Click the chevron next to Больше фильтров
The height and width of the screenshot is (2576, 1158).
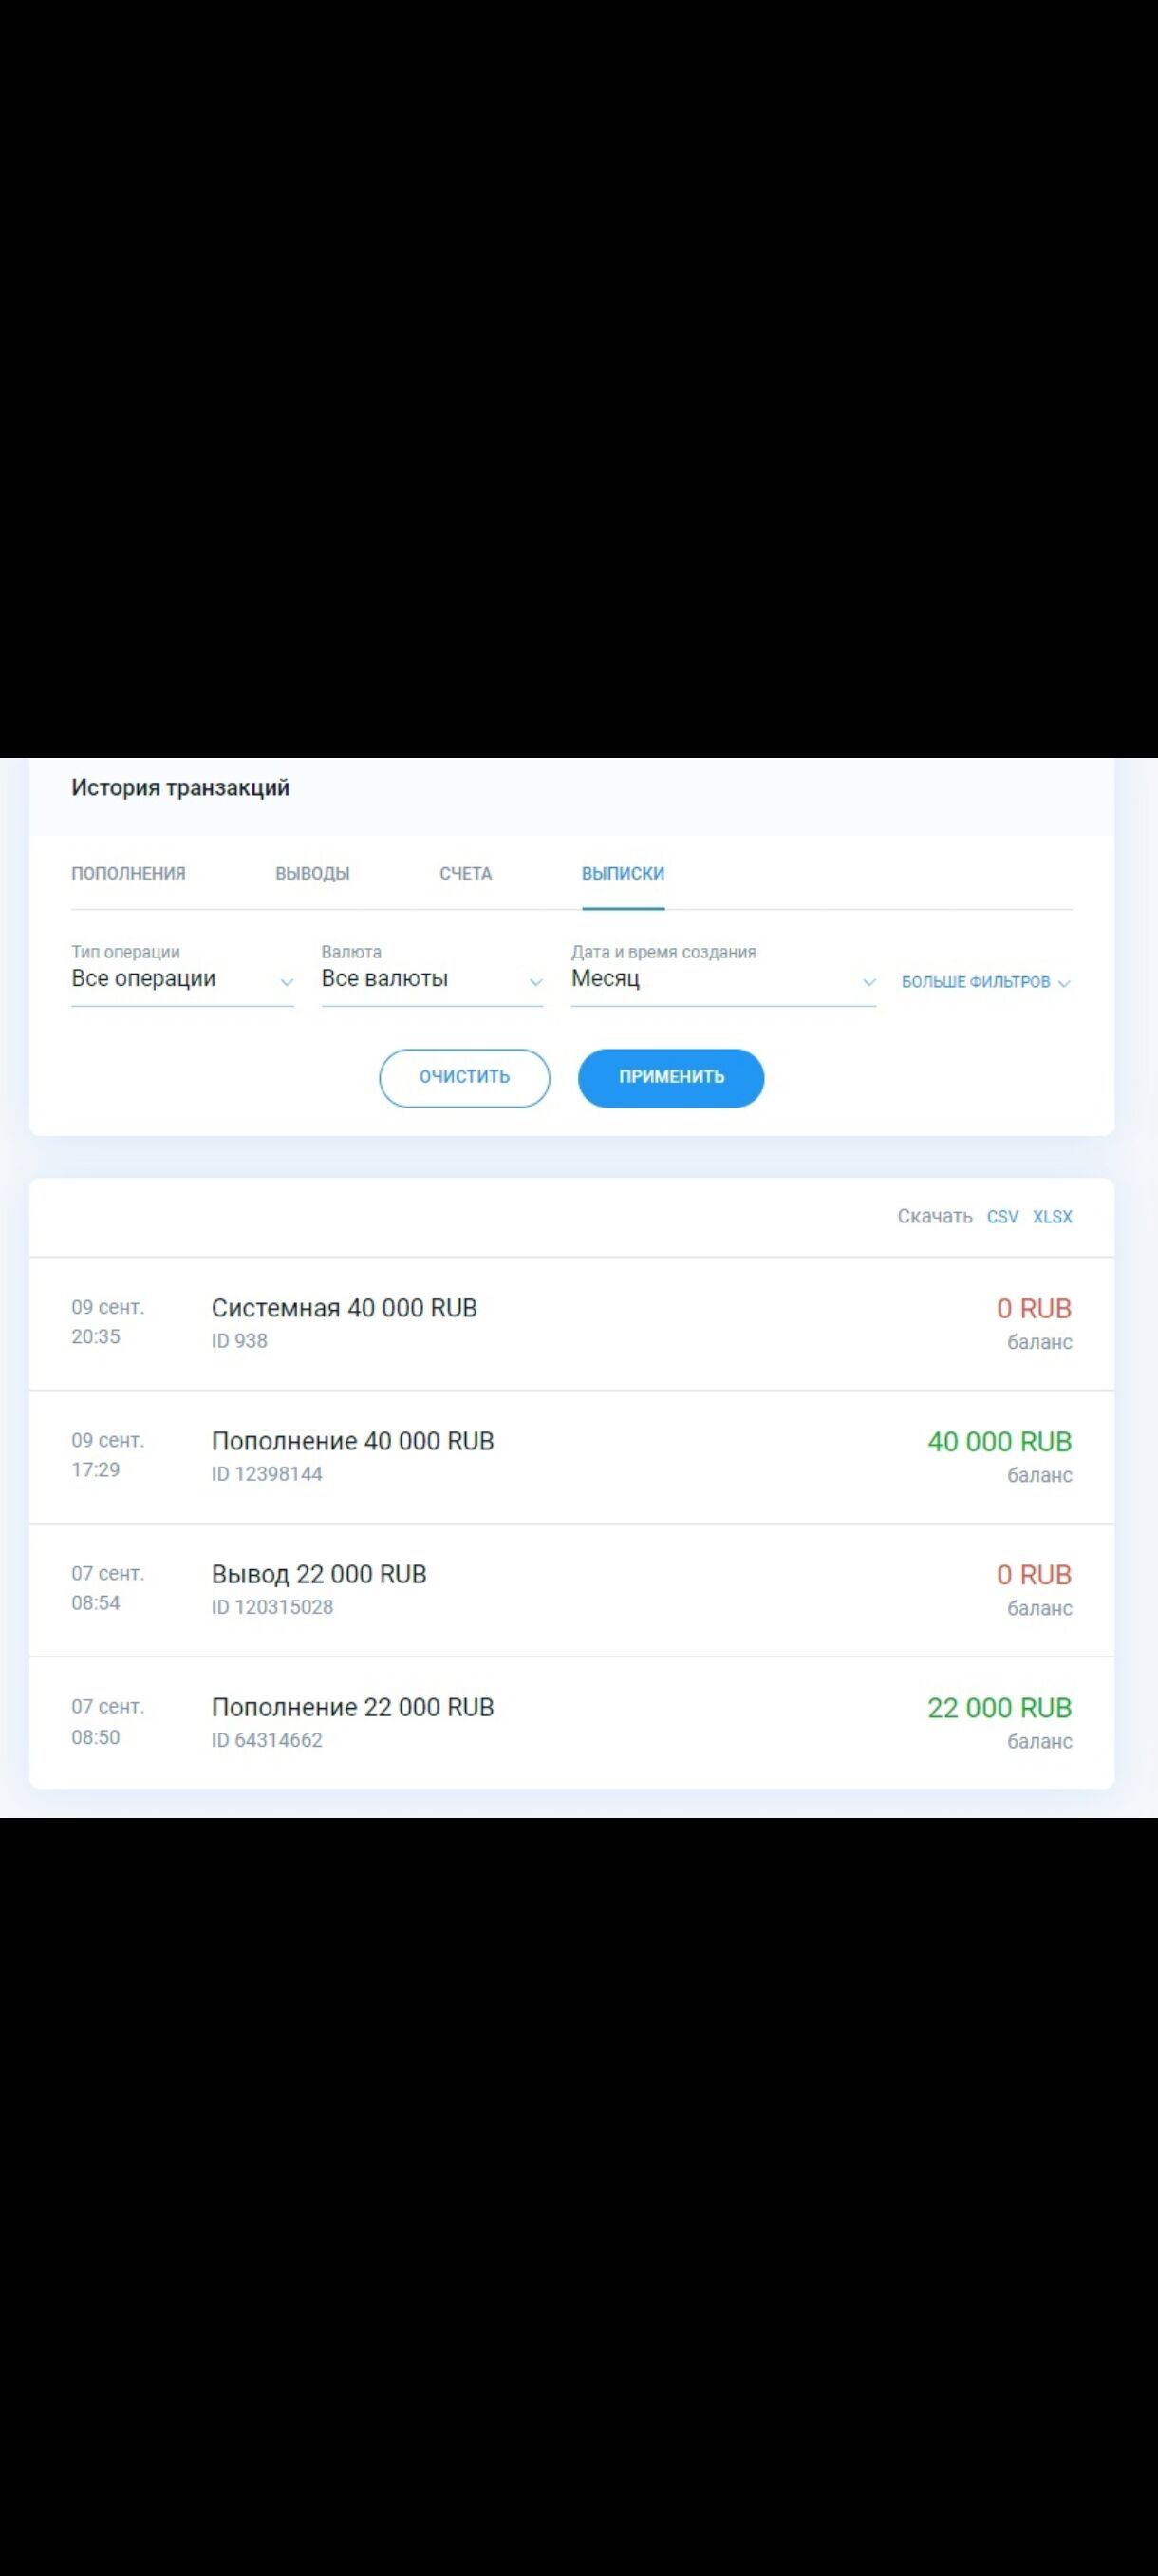1064,983
